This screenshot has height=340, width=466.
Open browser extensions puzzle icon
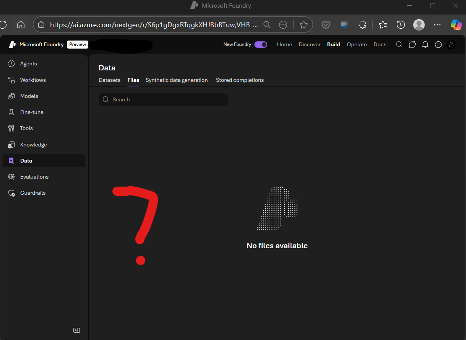point(362,25)
